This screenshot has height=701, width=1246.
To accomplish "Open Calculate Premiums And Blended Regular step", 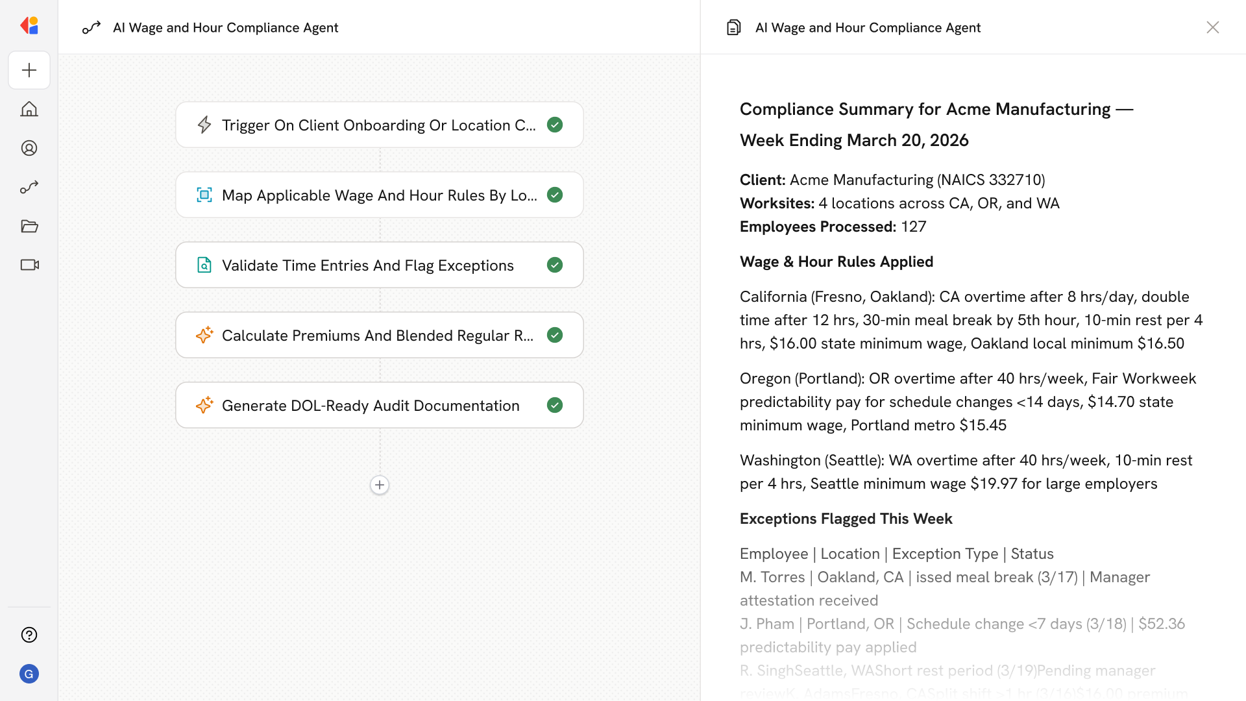I will pyautogui.click(x=378, y=335).
